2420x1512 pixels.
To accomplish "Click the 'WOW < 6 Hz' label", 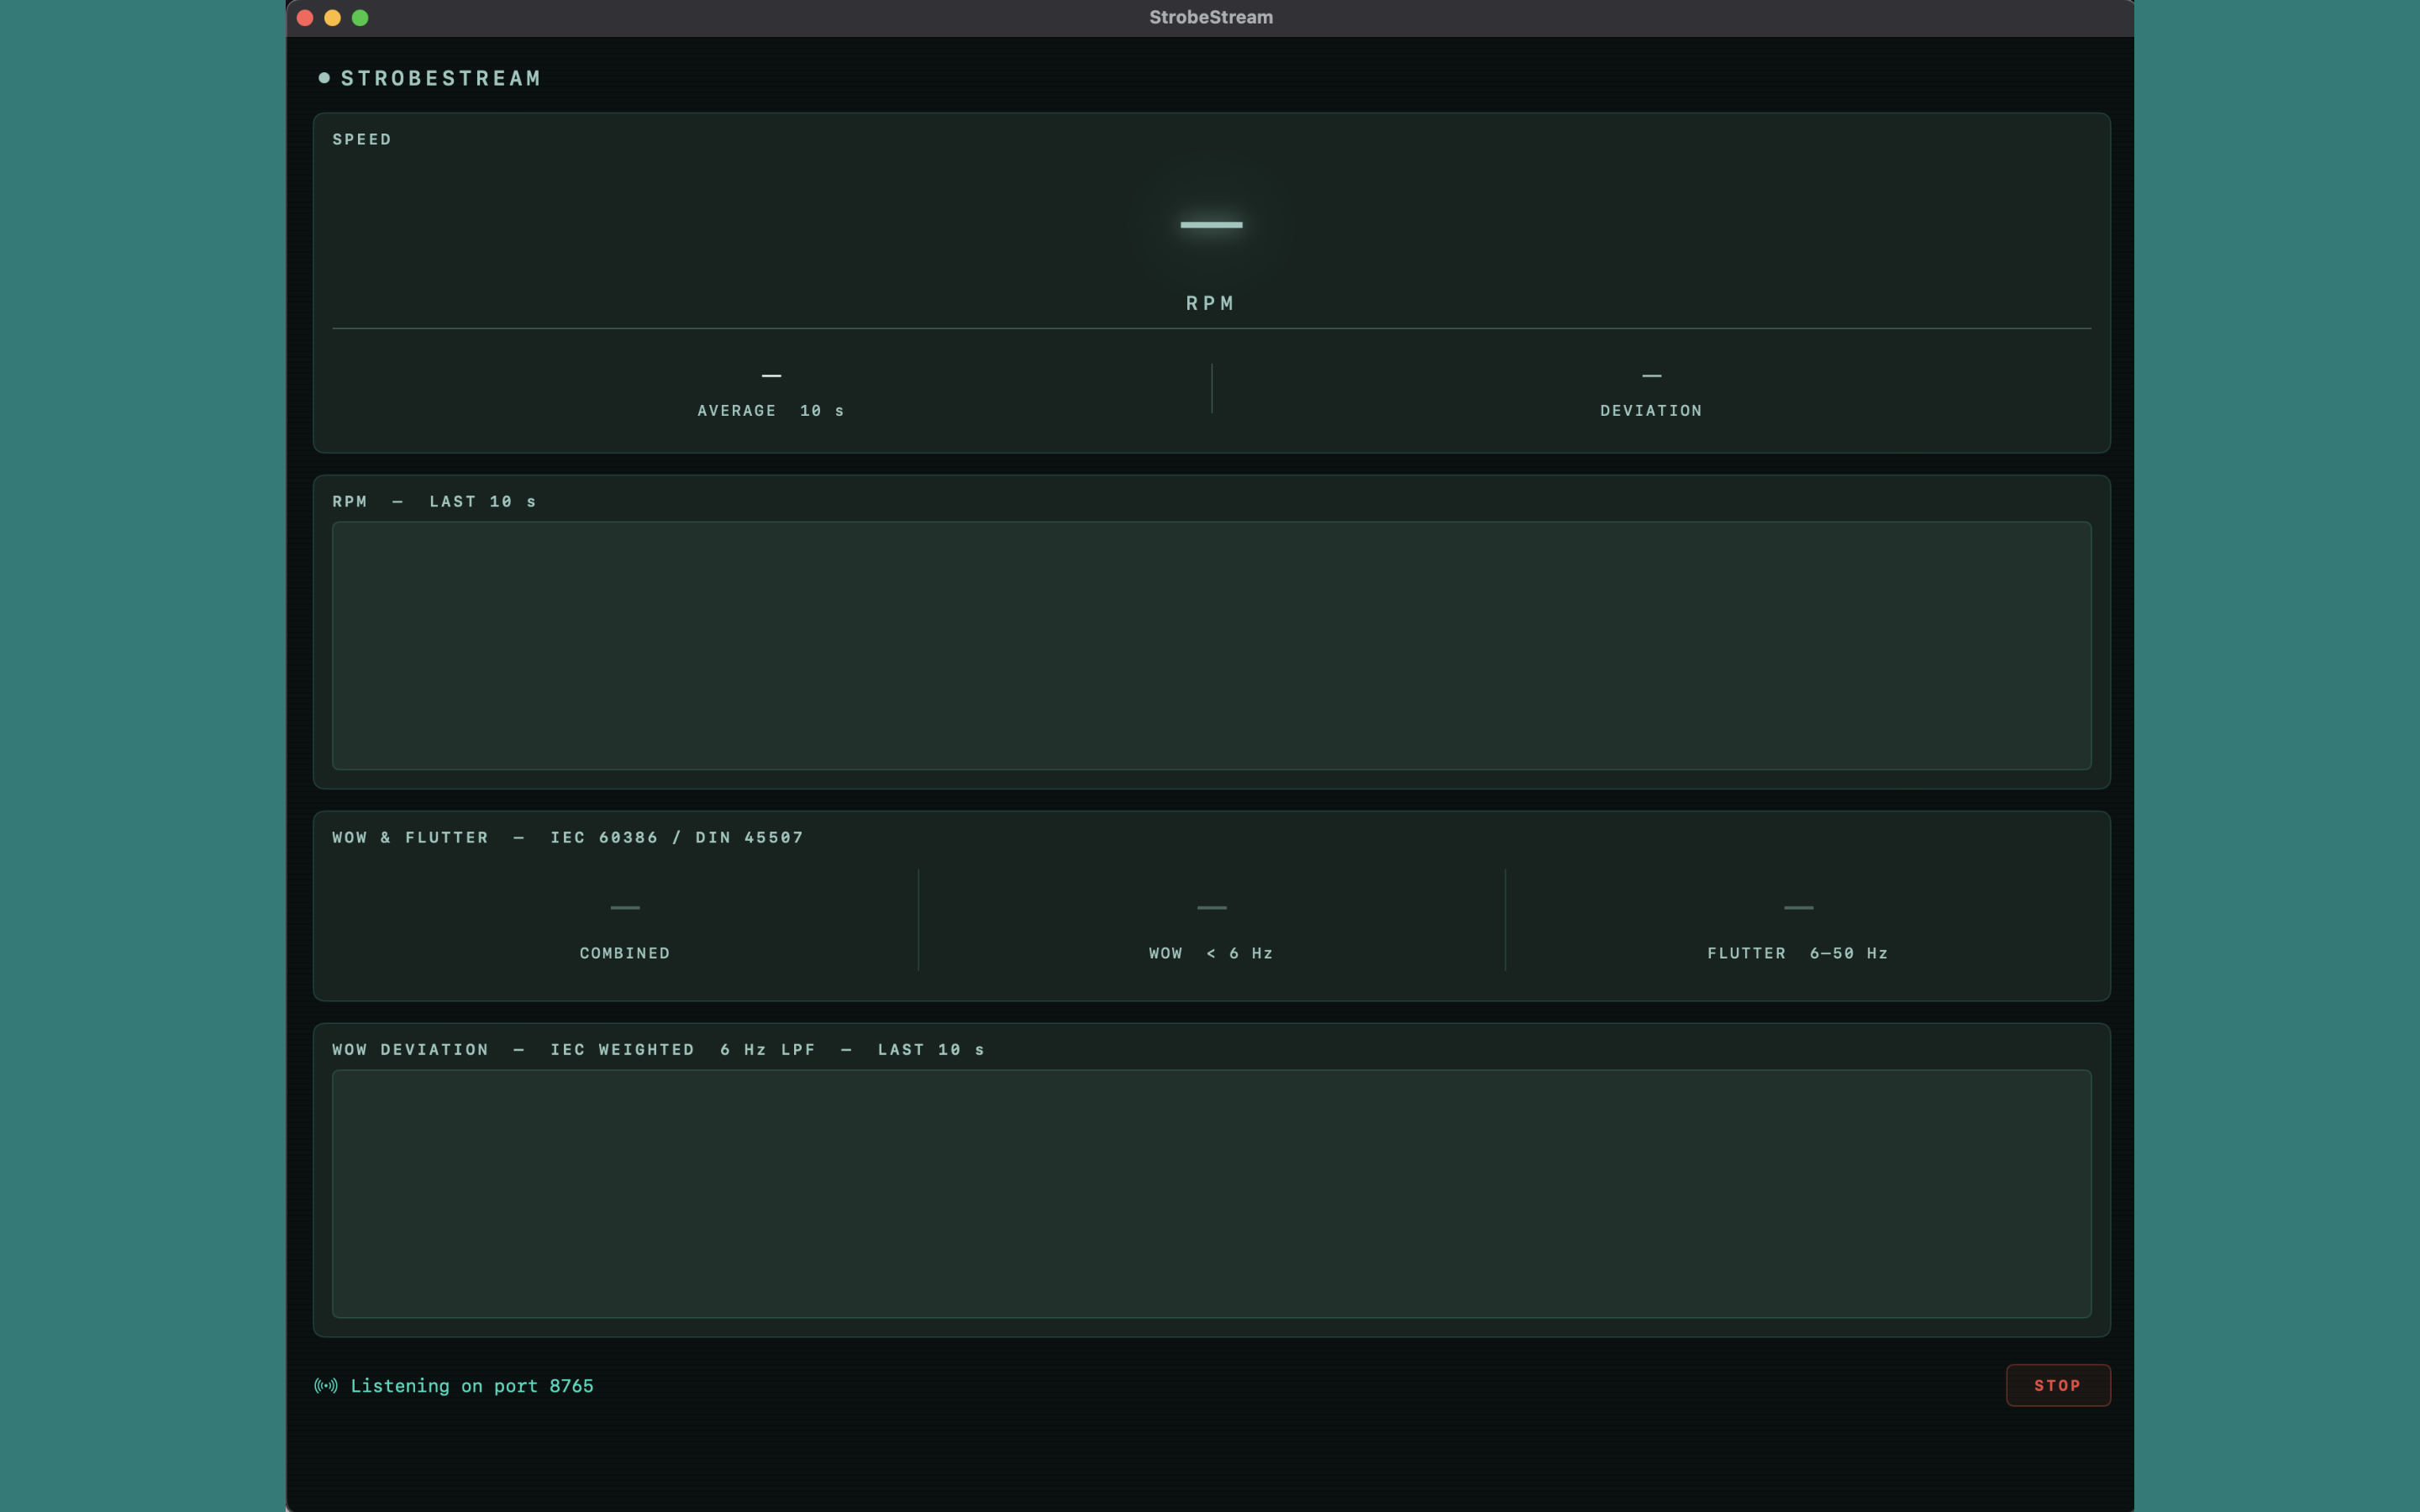I will pyautogui.click(x=1211, y=954).
